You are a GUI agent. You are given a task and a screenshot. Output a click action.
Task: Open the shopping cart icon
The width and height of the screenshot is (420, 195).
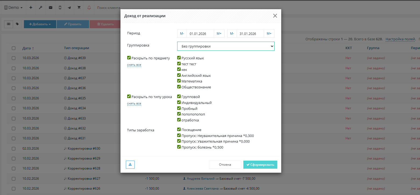[x=79, y=8]
